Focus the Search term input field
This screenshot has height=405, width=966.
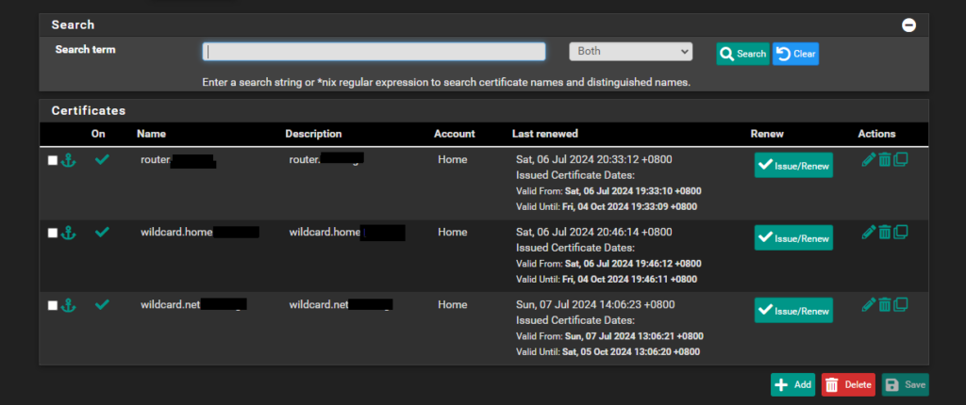pos(374,52)
